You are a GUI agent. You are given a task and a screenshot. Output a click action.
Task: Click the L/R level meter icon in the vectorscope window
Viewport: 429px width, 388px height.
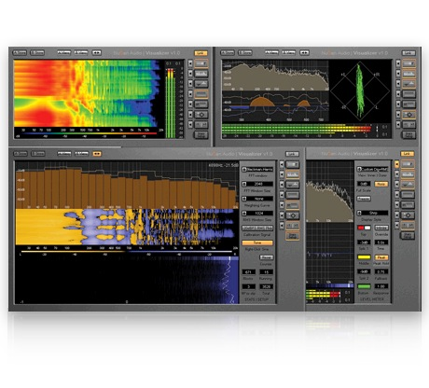(x=408, y=125)
